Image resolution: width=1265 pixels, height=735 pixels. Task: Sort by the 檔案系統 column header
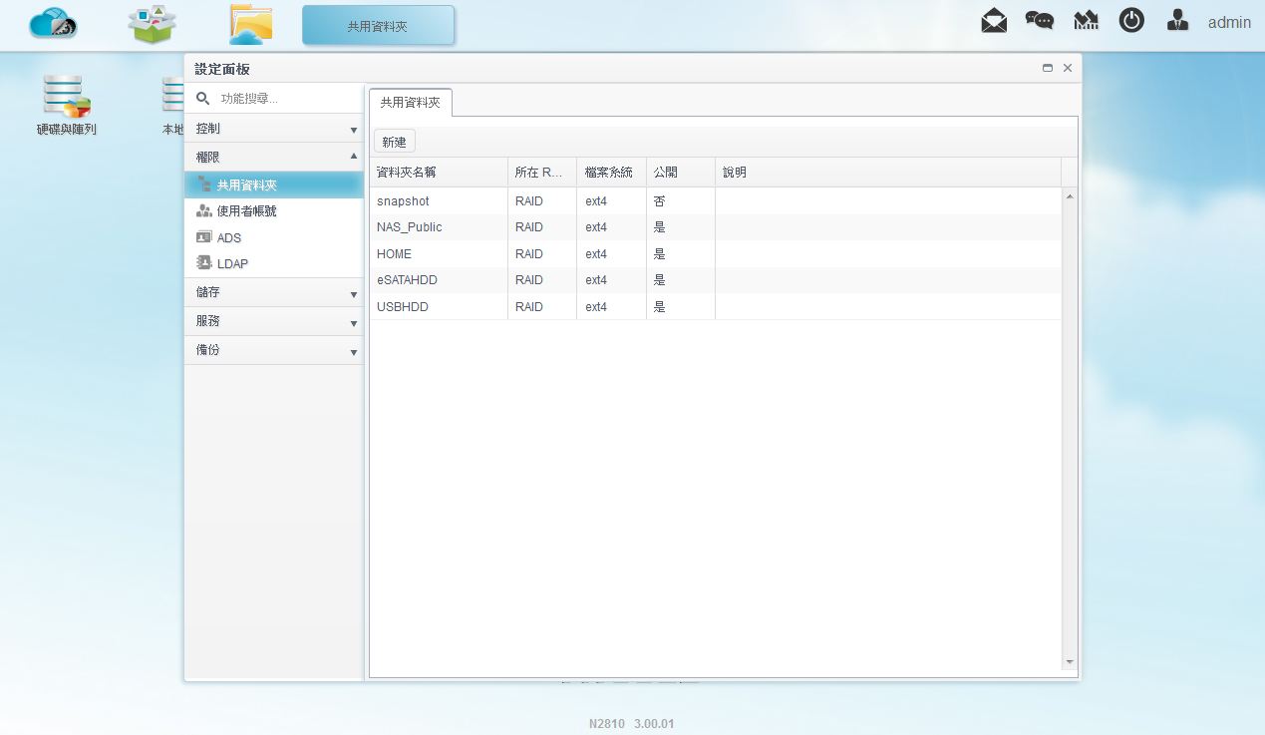611,173
